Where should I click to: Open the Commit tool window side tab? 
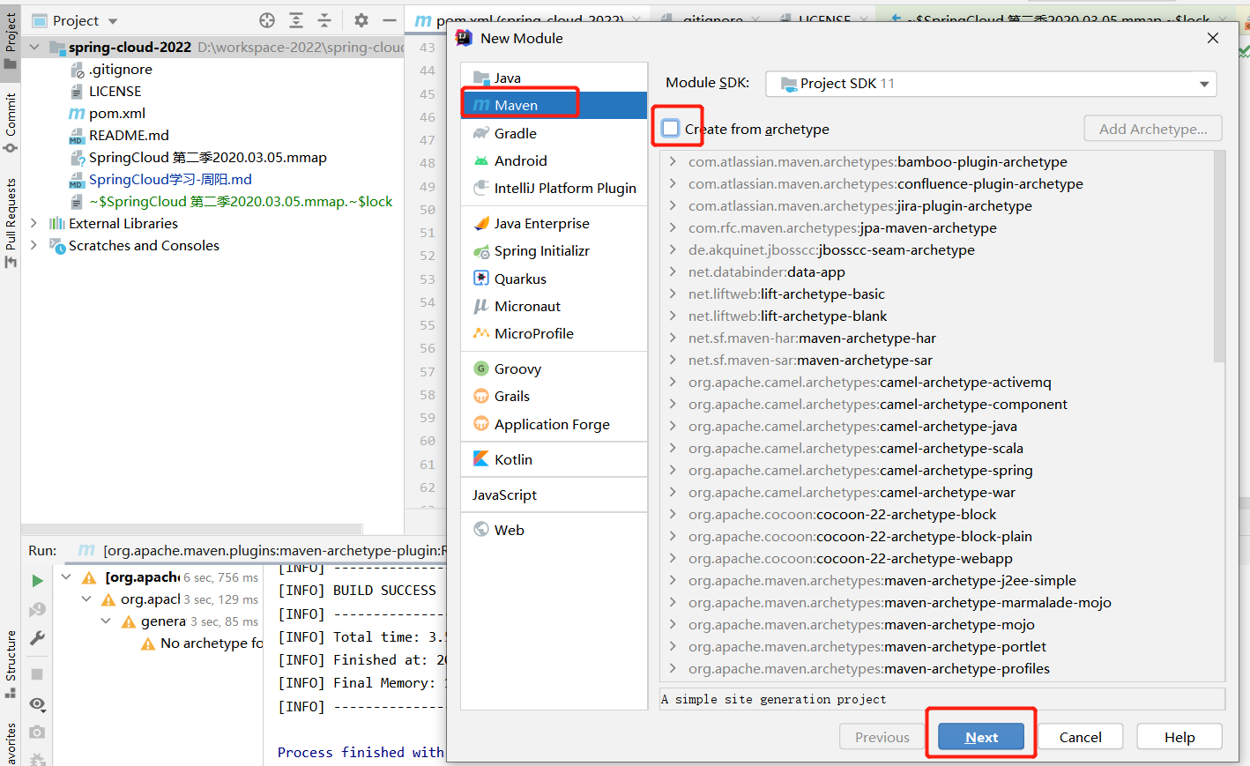11,123
